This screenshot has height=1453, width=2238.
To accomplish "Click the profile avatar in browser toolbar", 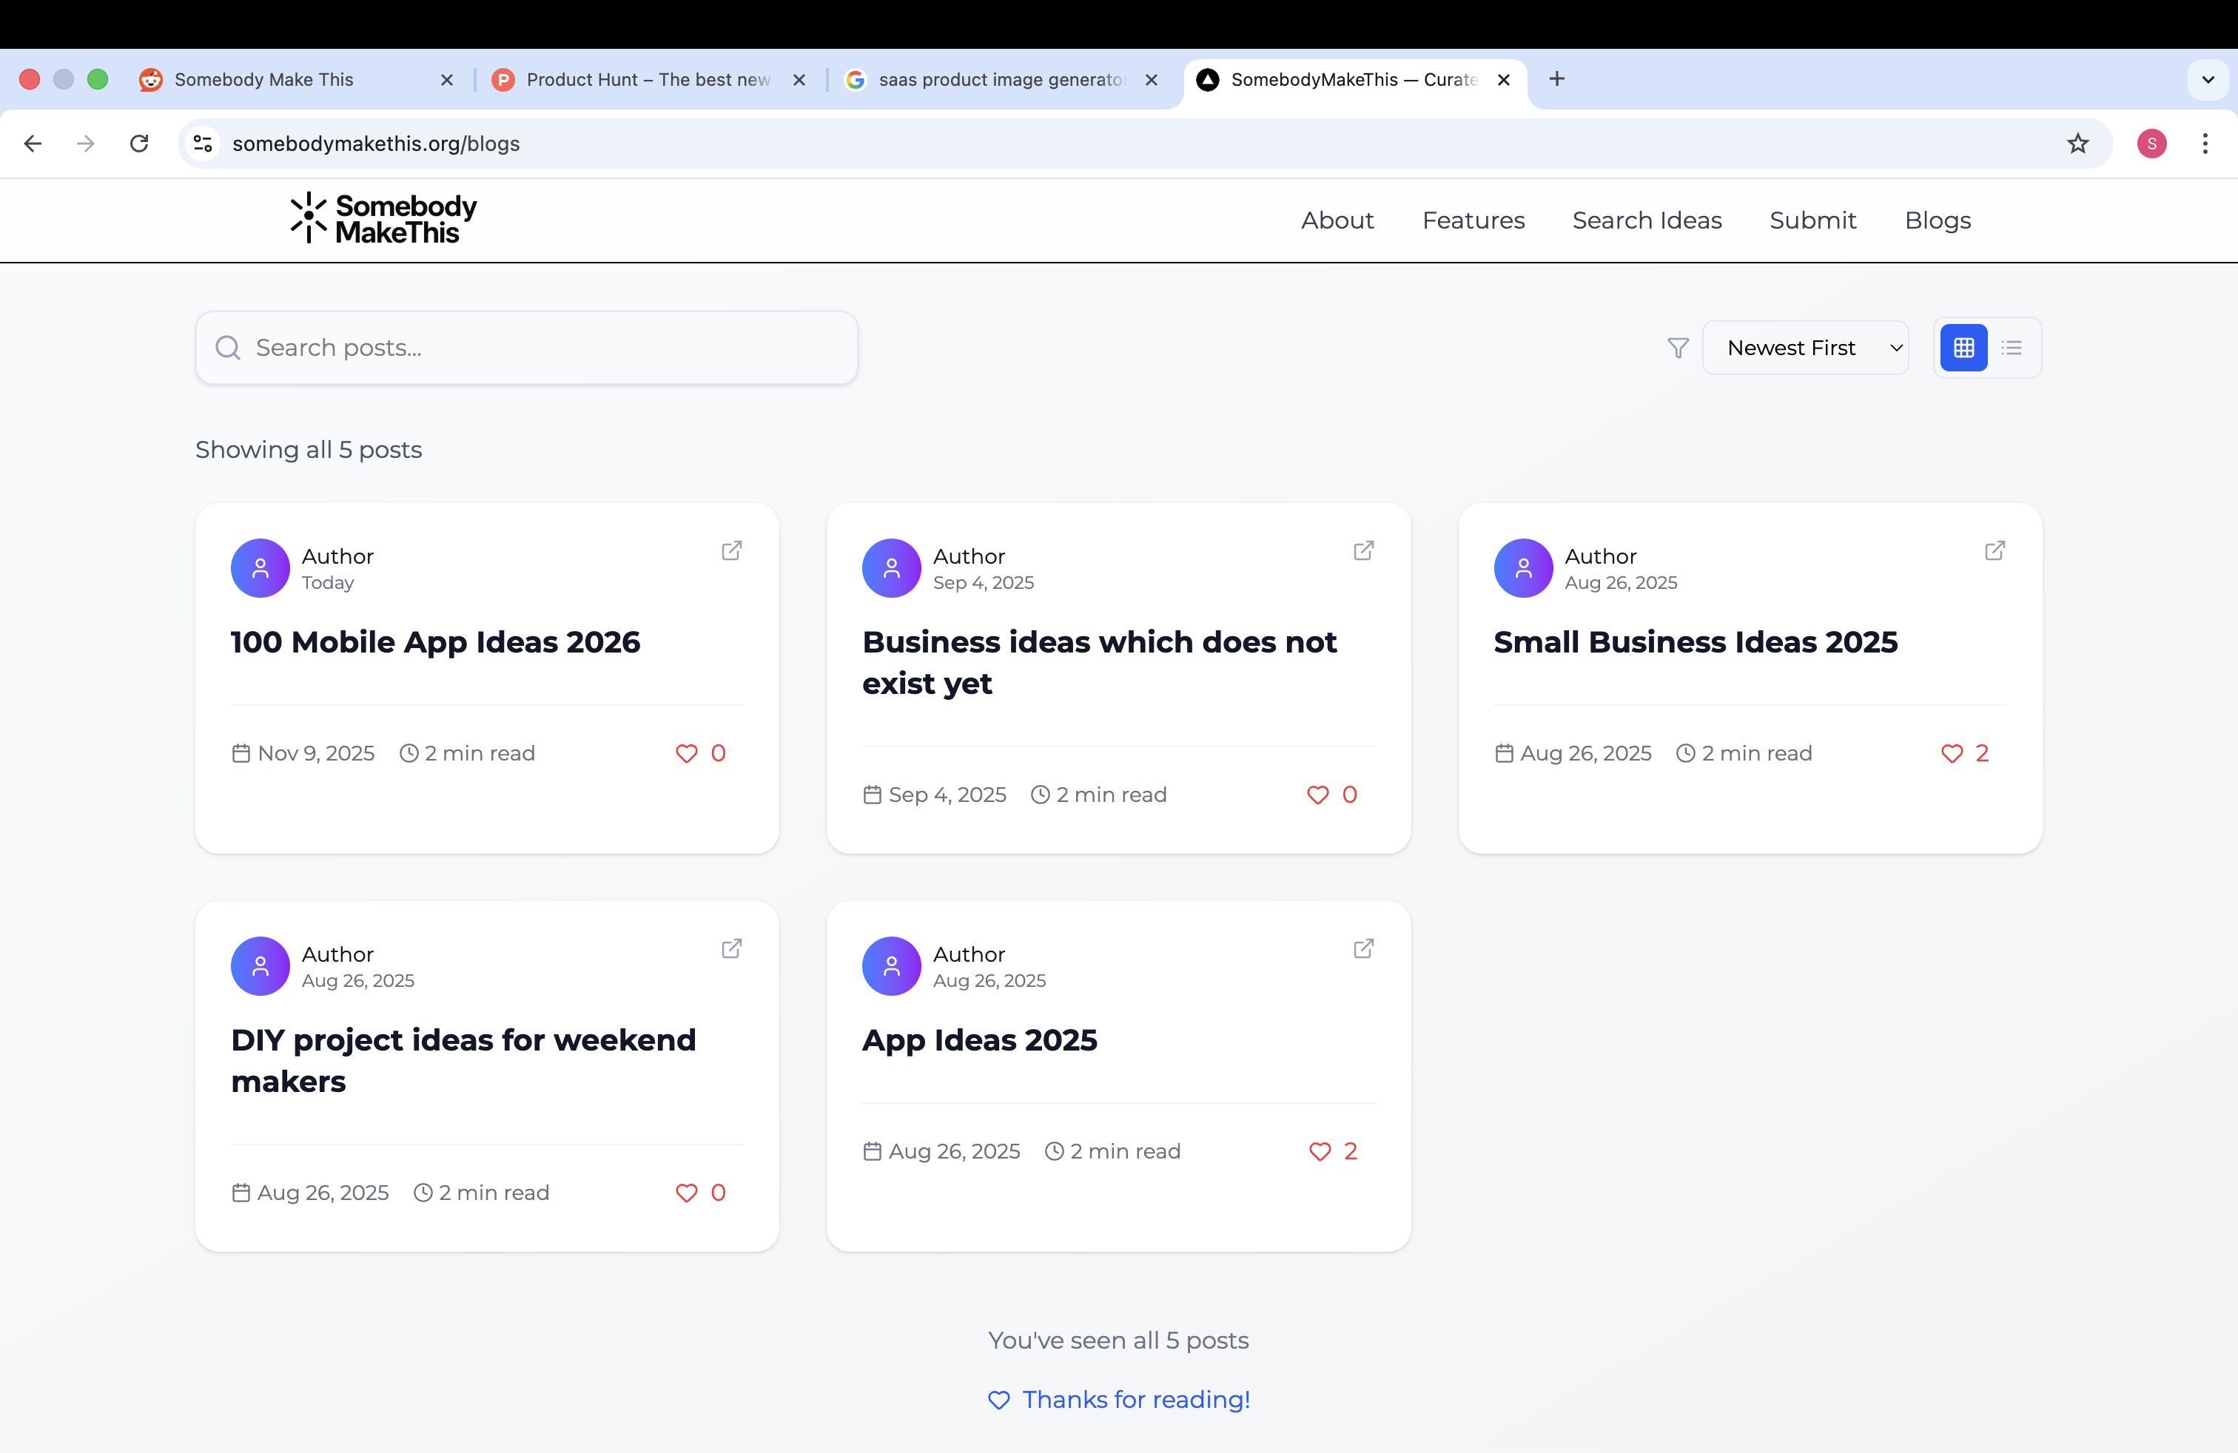I will pos(2152,143).
